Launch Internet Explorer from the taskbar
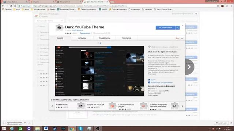234x131 pixels. pos(12,128)
